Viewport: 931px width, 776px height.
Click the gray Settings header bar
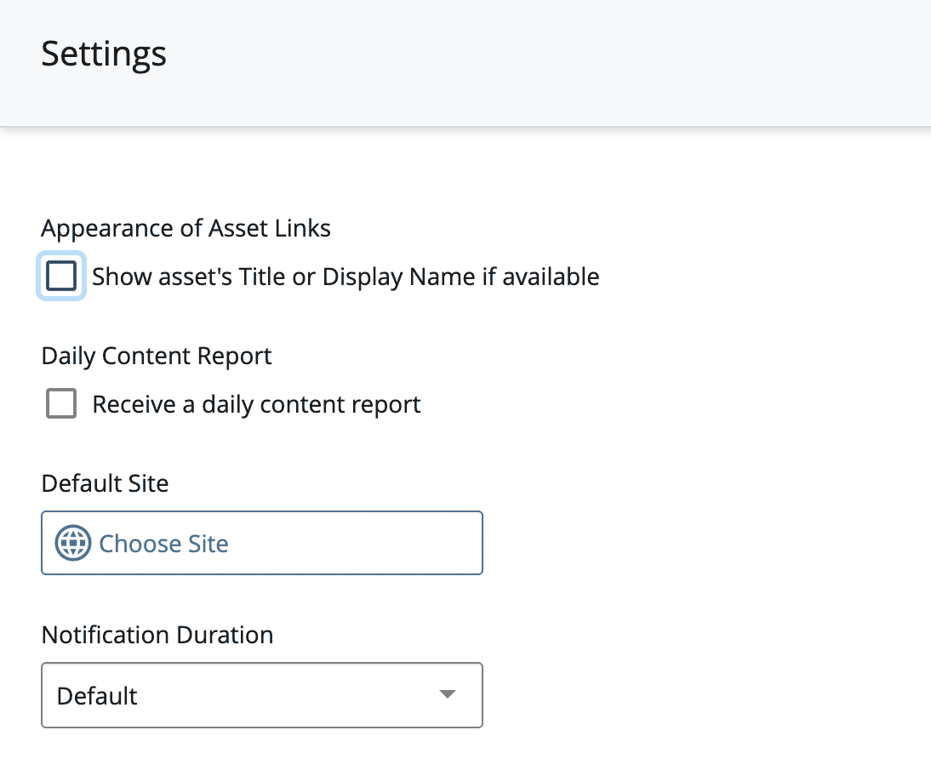click(x=465, y=62)
